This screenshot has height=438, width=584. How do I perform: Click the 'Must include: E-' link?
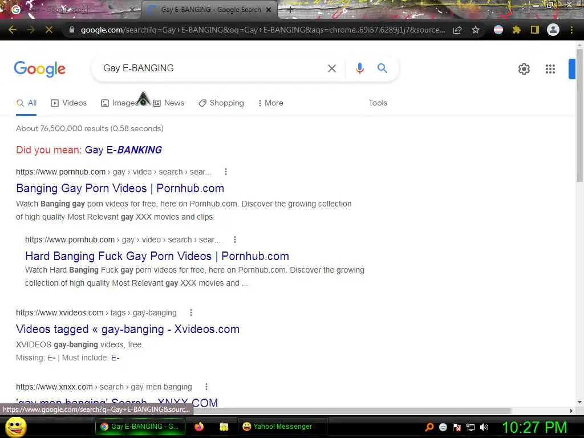115,358
